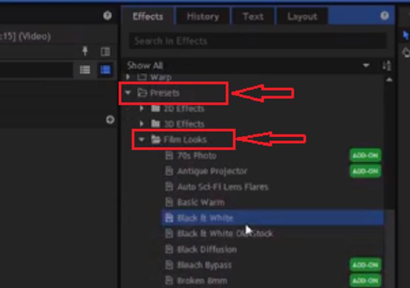Image resolution: width=410 pixels, height=288 pixels.
Task: Click the Search in Effects field
Action: [x=257, y=41]
